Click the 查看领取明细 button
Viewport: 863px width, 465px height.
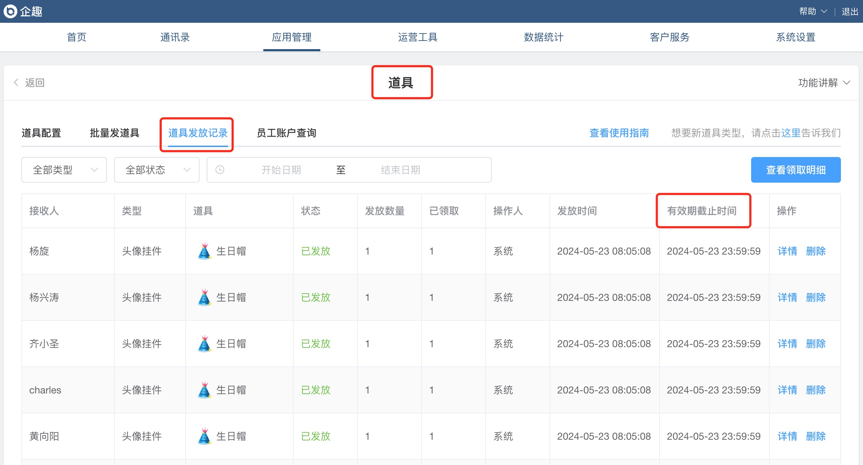(796, 170)
